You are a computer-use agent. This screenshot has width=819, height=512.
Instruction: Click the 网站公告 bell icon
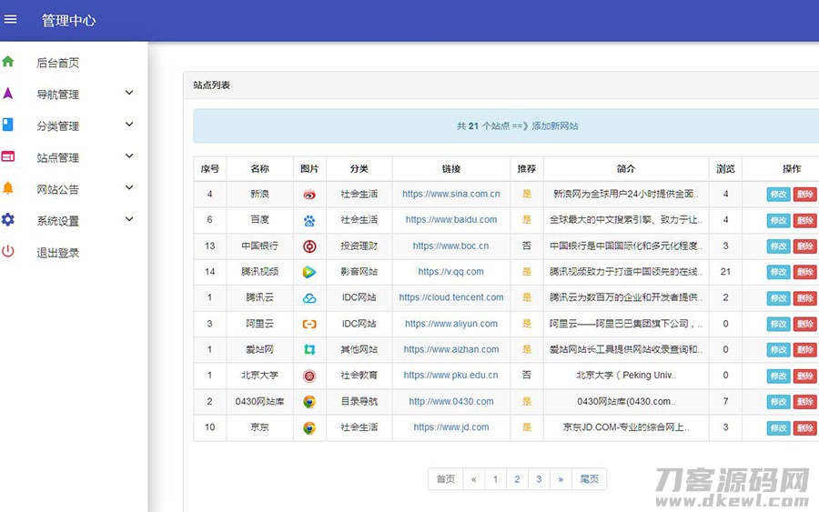(x=8, y=188)
